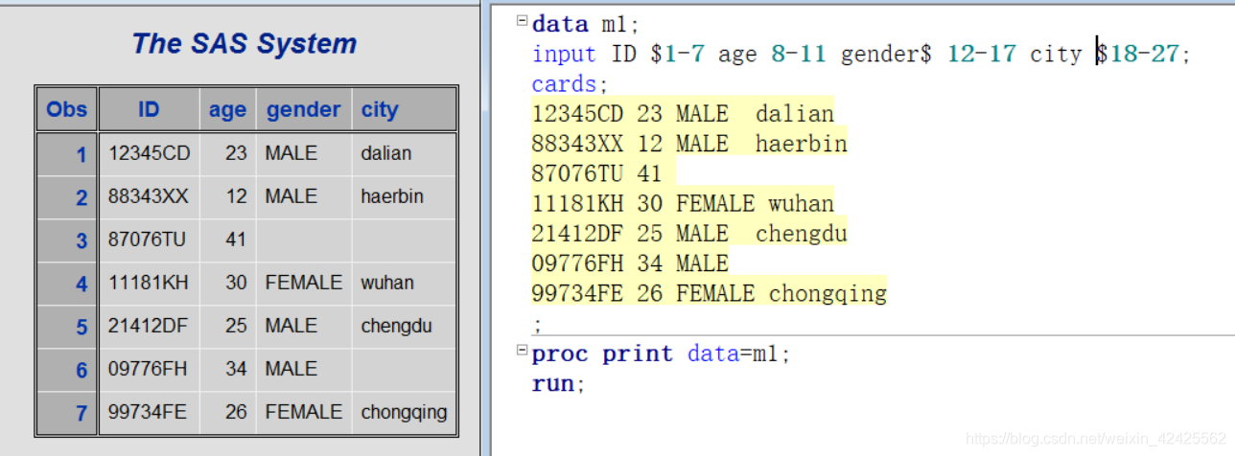Click age value 23 in the table
Screen dimensions: 1235x456
227,153
